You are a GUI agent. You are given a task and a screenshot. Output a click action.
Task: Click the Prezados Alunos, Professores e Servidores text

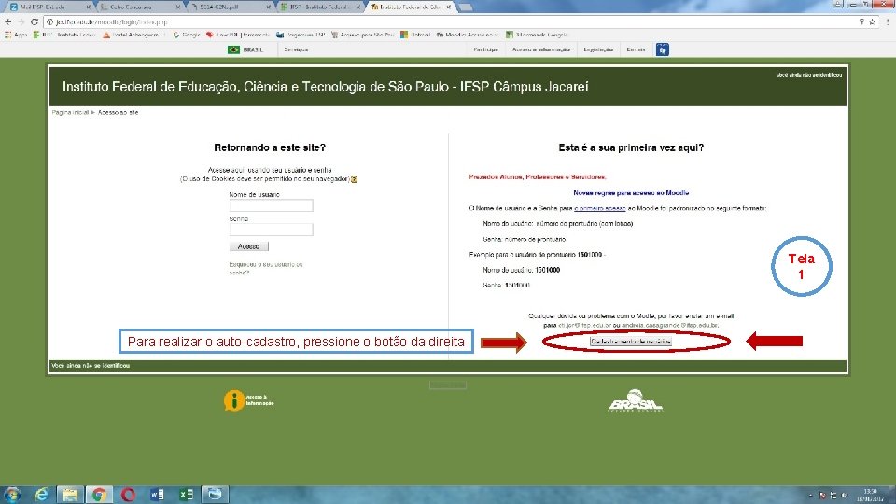[538, 177]
